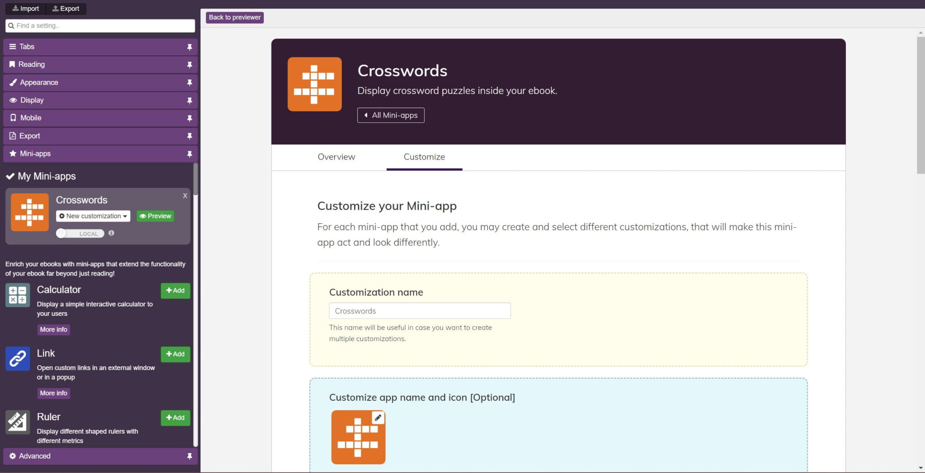
Task: Select the Reading bookmark icon
Action: click(x=13, y=64)
